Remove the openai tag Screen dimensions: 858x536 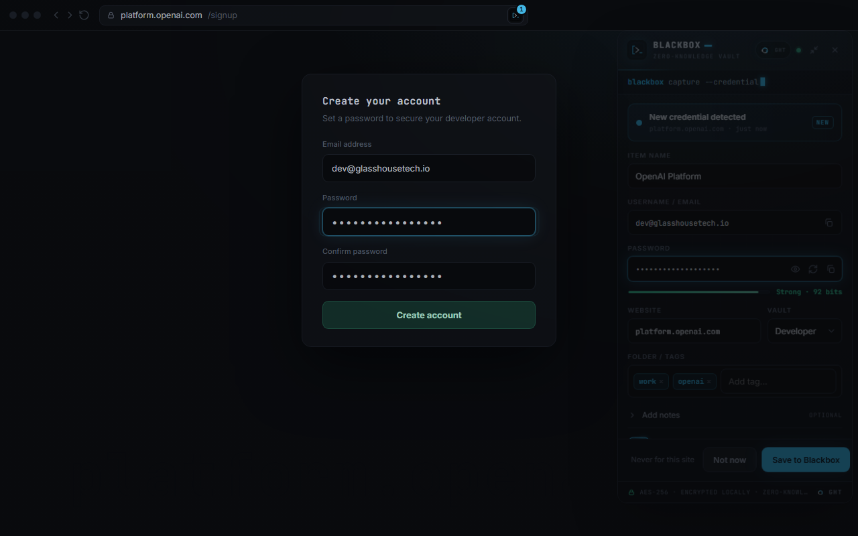[x=709, y=382]
